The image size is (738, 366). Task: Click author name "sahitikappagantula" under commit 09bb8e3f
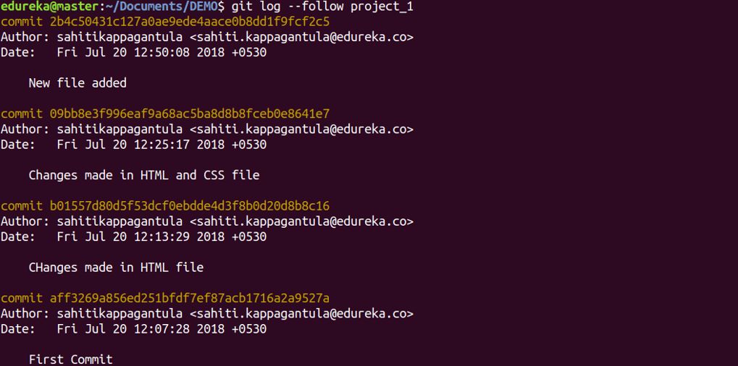pos(119,129)
